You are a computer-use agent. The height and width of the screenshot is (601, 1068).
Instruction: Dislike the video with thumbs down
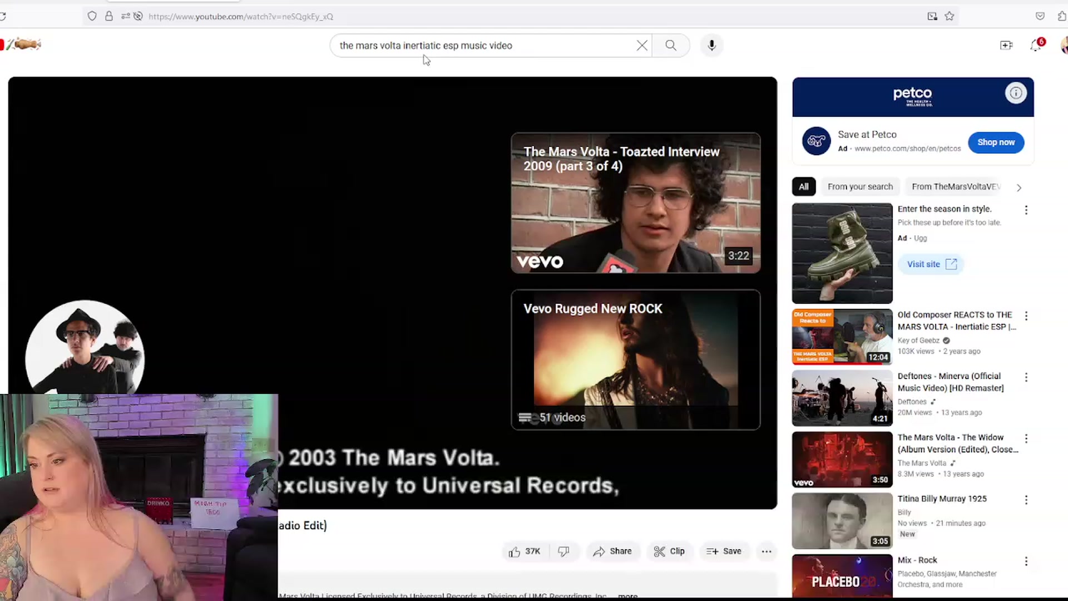(563, 551)
